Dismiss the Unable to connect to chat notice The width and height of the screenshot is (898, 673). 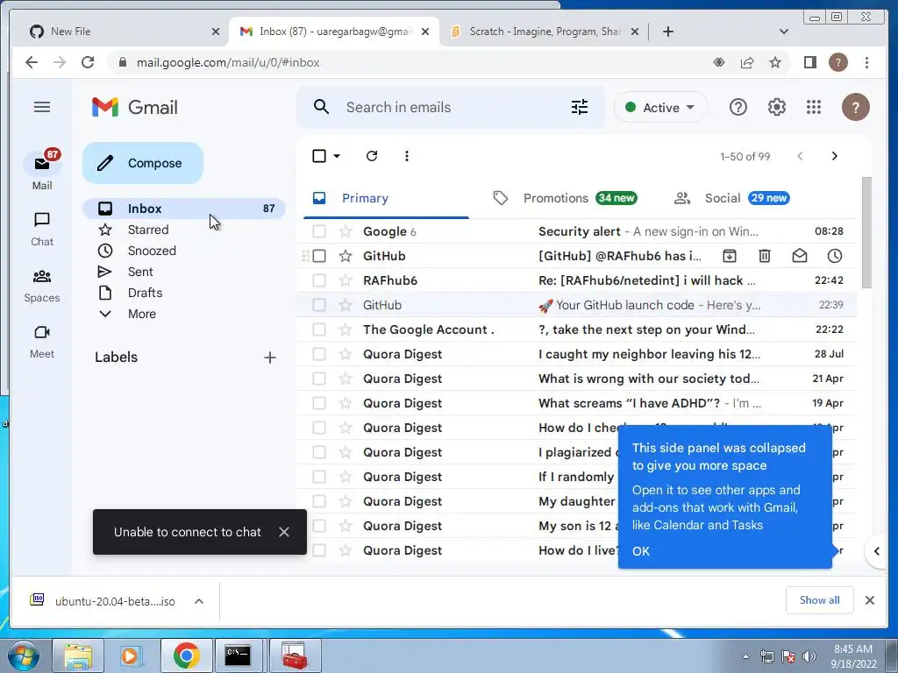[x=283, y=532]
